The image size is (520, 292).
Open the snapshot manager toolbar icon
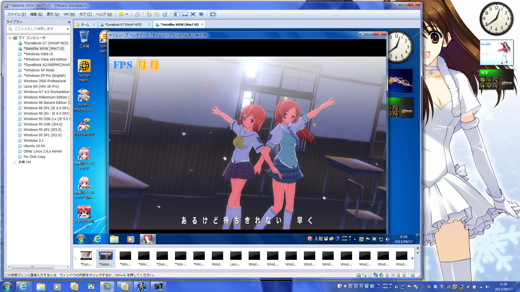165,14
